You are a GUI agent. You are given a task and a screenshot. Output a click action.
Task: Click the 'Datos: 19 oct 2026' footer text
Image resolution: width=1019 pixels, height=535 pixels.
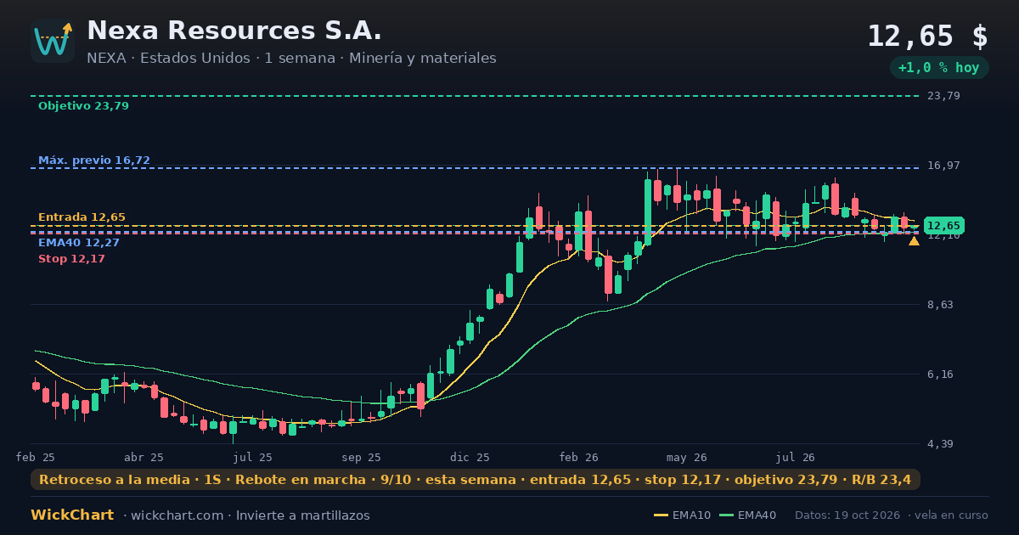coord(848,515)
